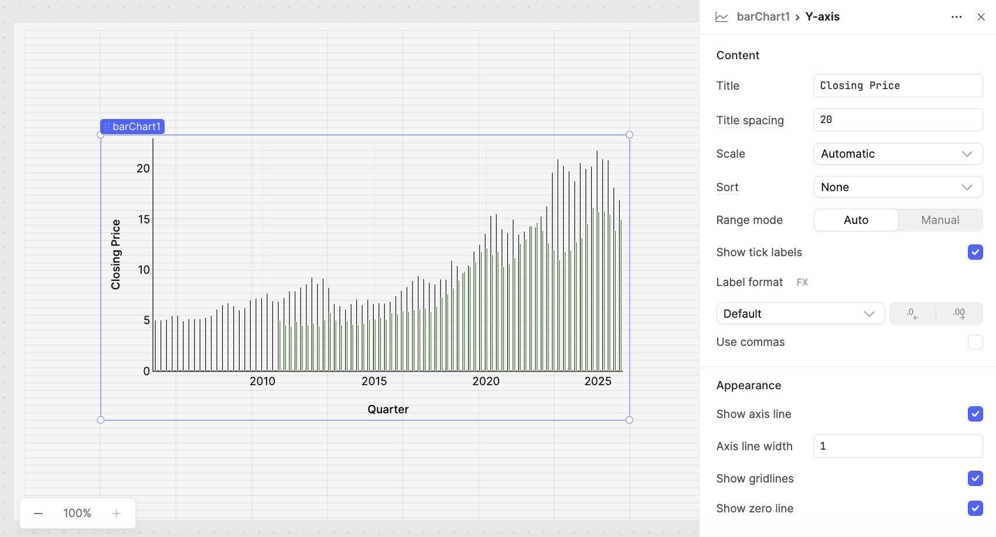Open the Default label format dropdown
Viewport: 996px width, 537px height.
pyautogui.click(x=800, y=313)
